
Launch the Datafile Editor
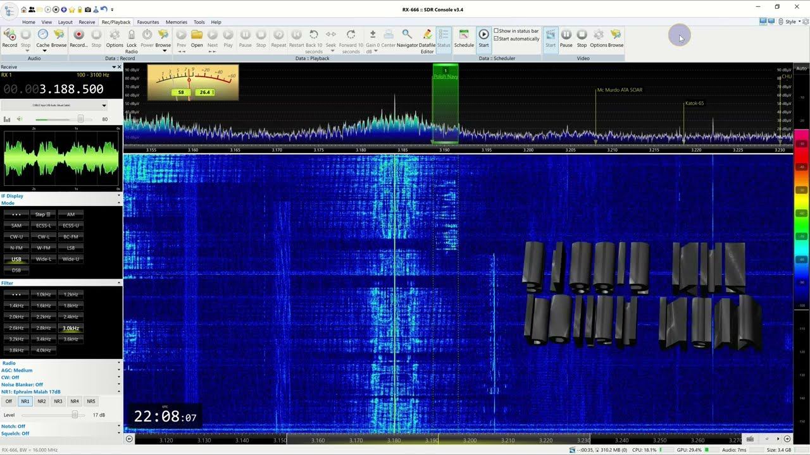pyautogui.click(x=427, y=41)
